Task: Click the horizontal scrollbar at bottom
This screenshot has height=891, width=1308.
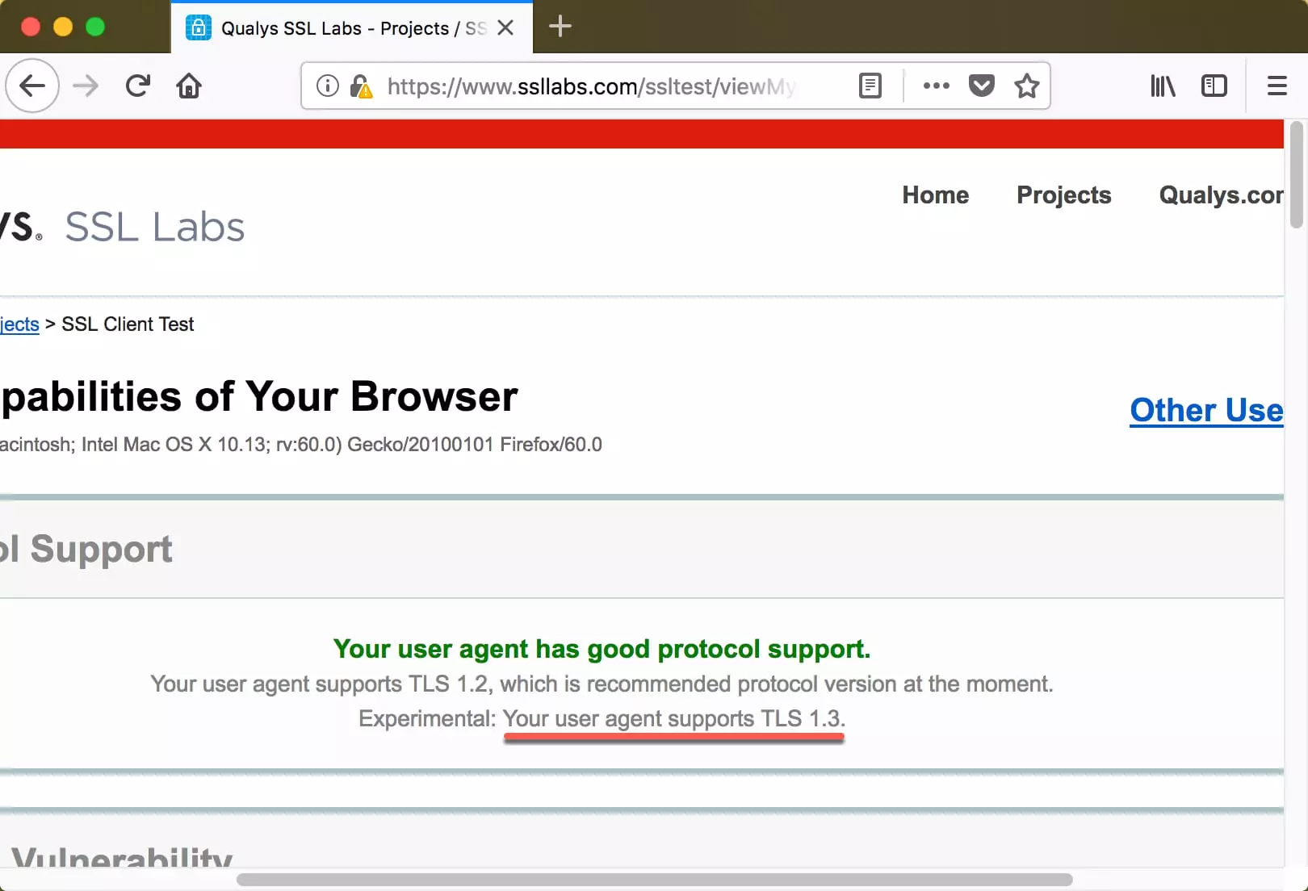Action: point(654,879)
